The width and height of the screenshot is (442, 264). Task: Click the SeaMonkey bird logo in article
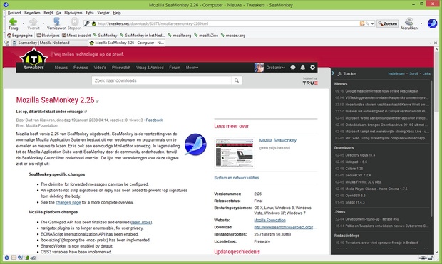pos(195,144)
